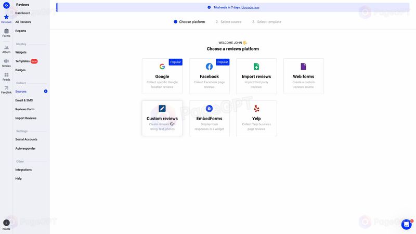This screenshot has width=416, height=234.
Task: Choose the Web forms title
Action: pos(304,76)
